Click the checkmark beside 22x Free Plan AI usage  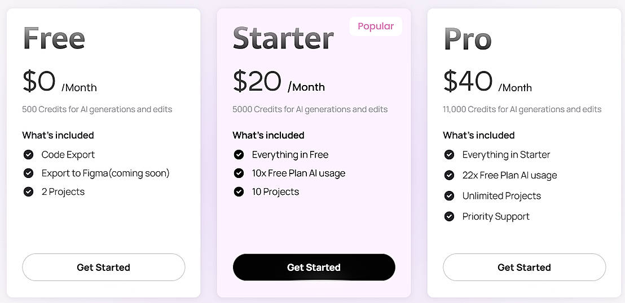449,175
